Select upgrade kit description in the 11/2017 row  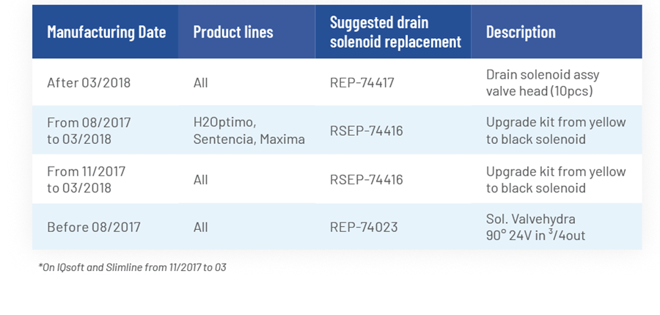(556, 180)
